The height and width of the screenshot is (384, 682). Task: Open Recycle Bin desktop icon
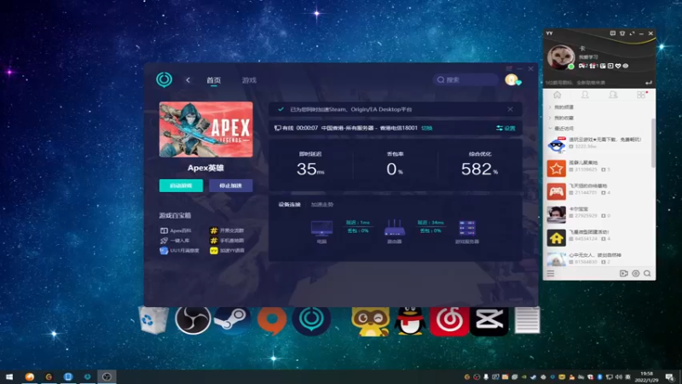(153, 320)
